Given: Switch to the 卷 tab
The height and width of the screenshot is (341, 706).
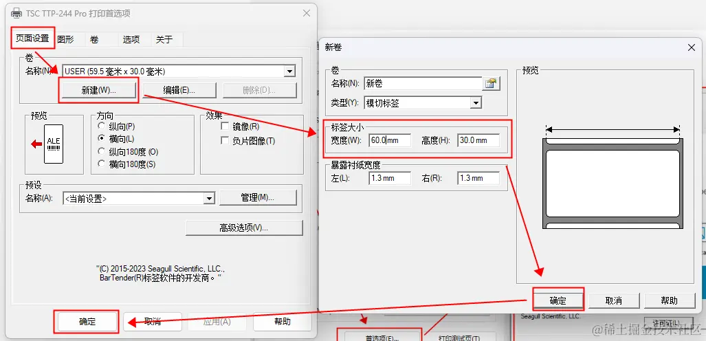Looking at the screenshot, I should click(x=94, y=40).
